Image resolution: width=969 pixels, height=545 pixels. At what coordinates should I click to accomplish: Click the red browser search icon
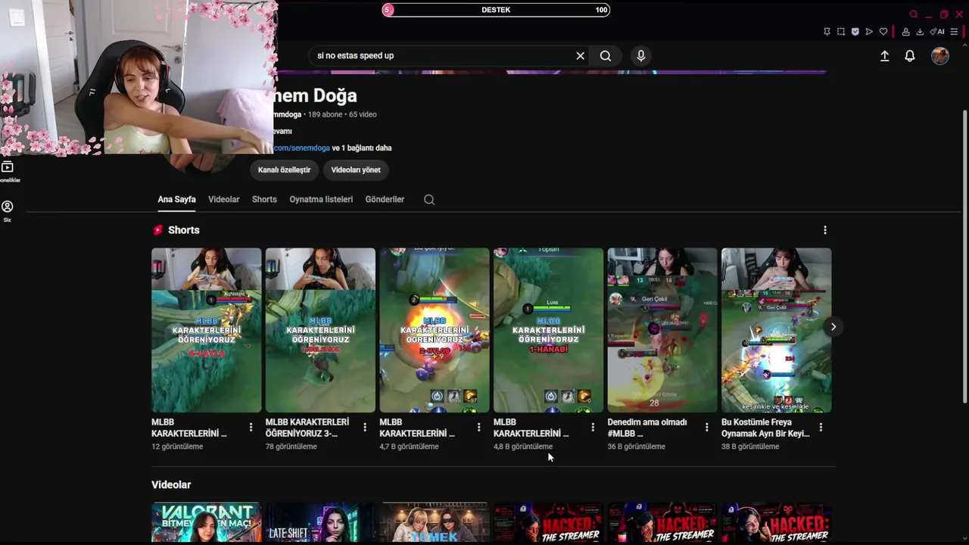coord(914,14)
